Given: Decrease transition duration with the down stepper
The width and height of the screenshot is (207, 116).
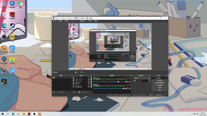Looking at the screenshot, I should click(x=149, y=81).
